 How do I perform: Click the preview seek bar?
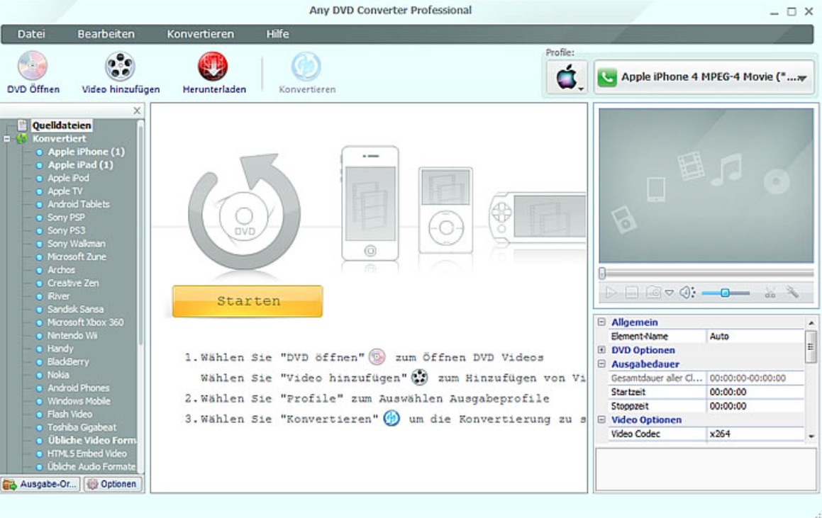706,273
